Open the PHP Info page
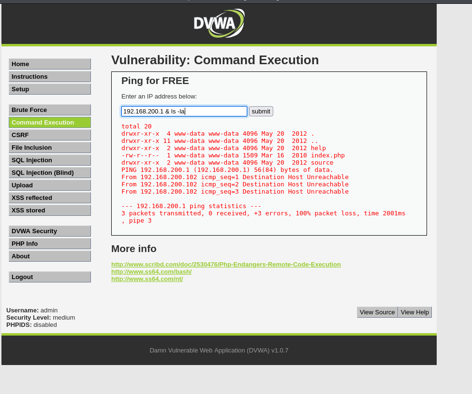Image resolution: width=472 pixels, height=394 pixels. coord(50,244)
